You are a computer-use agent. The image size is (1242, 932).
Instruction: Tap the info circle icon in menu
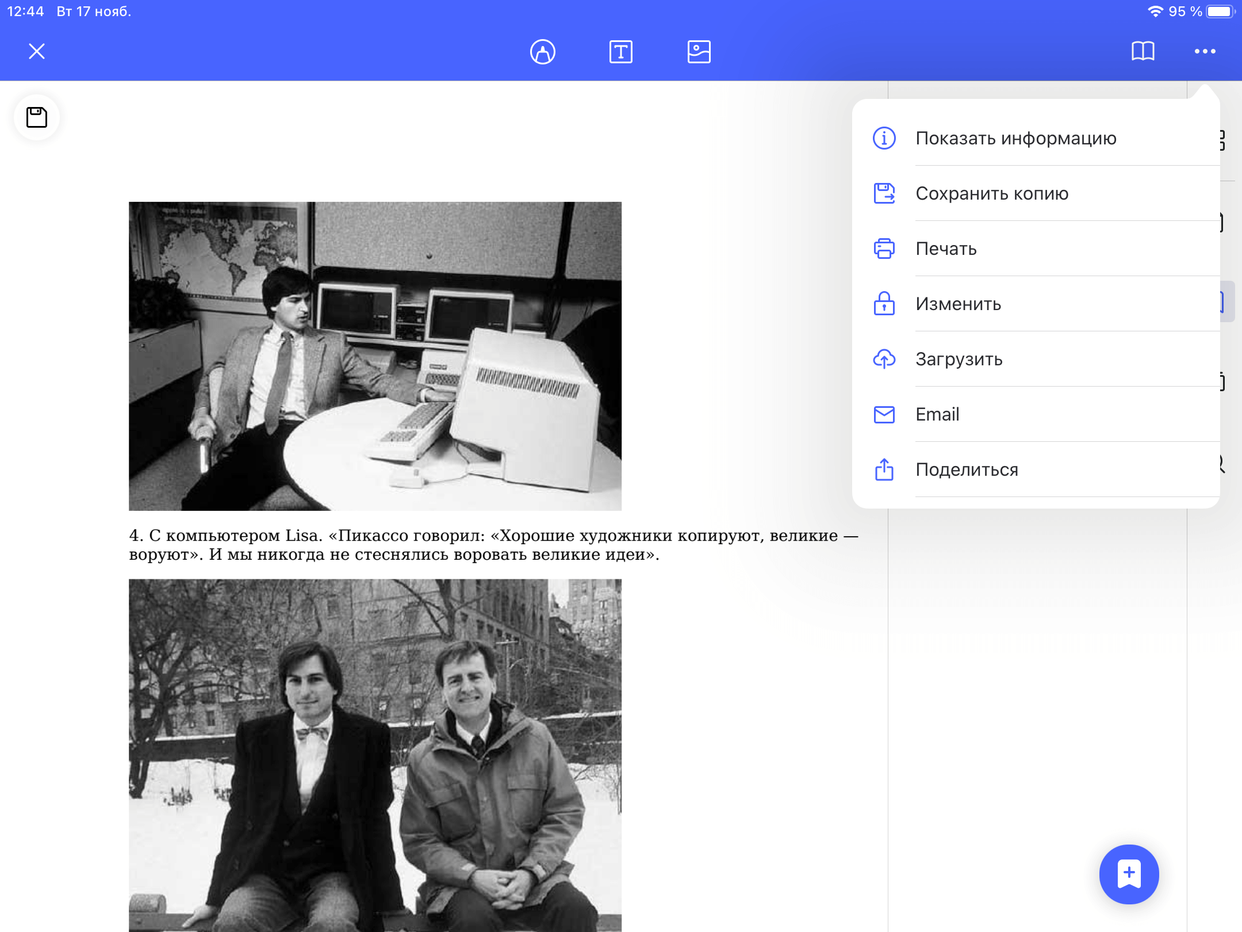tap(884, 138)
